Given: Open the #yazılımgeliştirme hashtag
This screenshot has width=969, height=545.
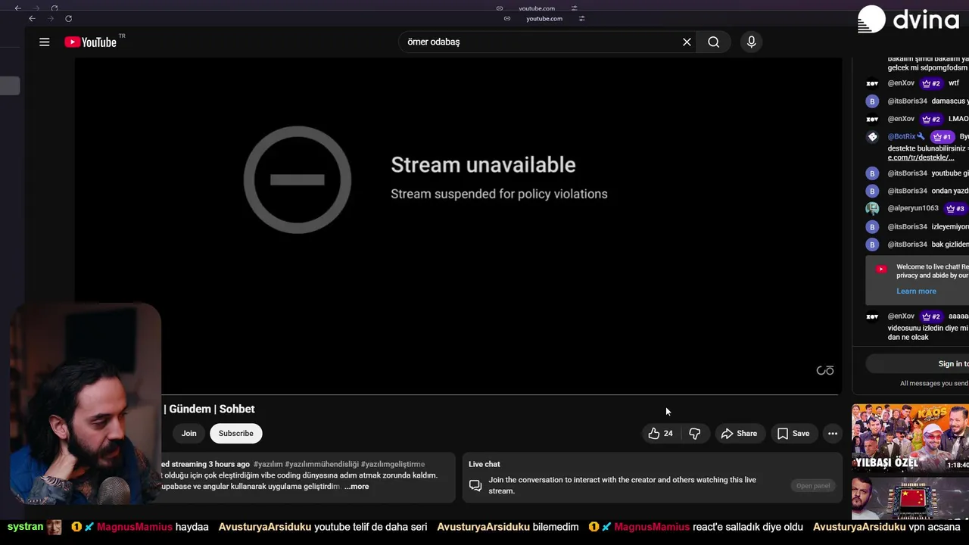Looking at the screenshot, I should pos(393,465).
